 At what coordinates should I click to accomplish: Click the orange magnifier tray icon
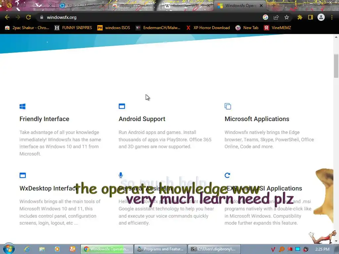tap(281, 249)
